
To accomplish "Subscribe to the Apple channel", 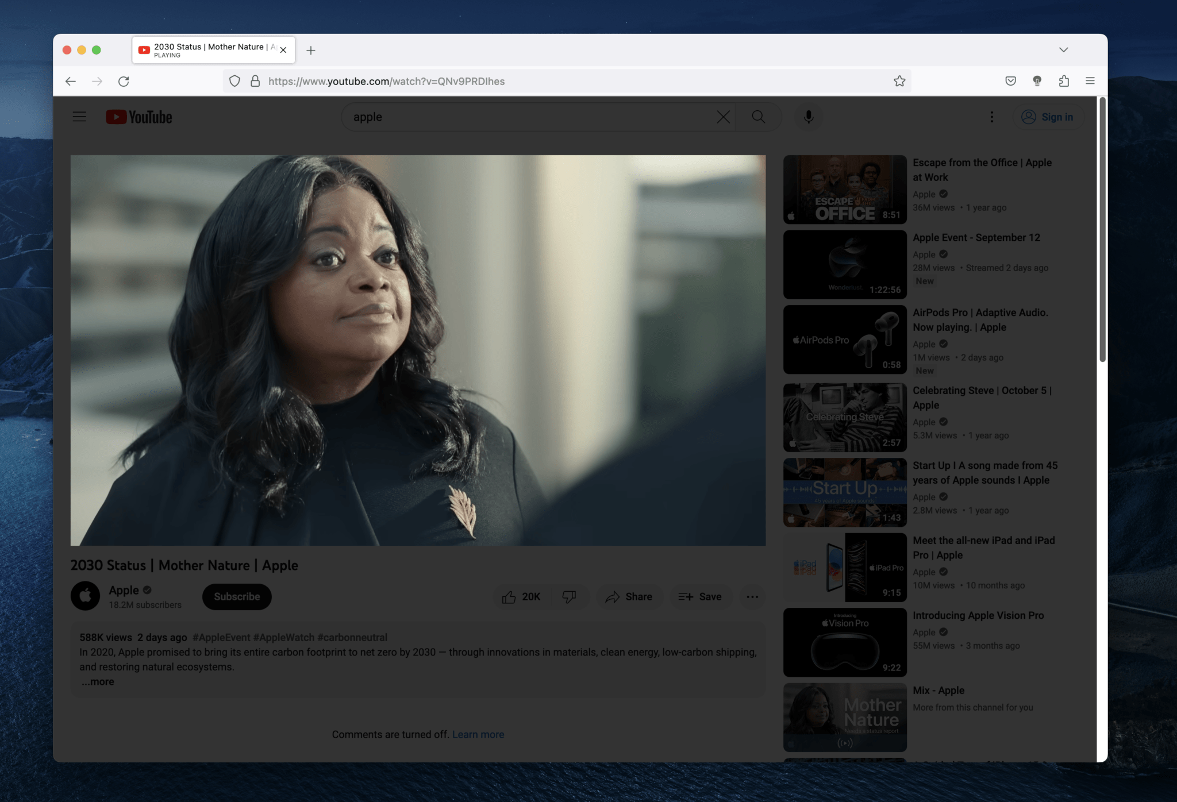I will (236, 596).
